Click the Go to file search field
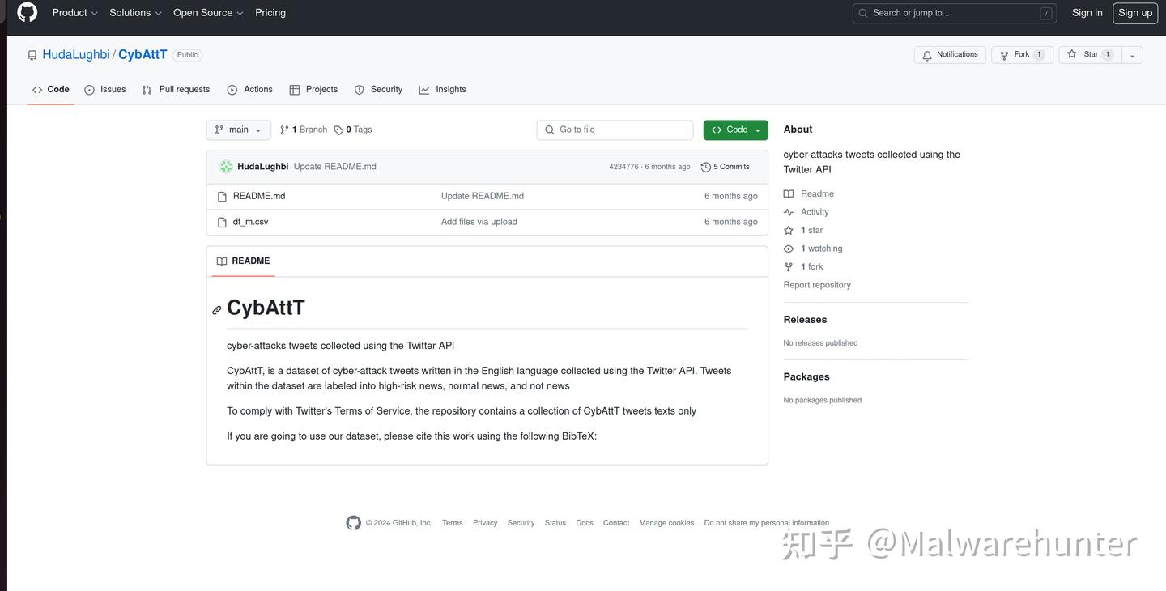Viewport: 1166px width, 591px height. (615, 130)
